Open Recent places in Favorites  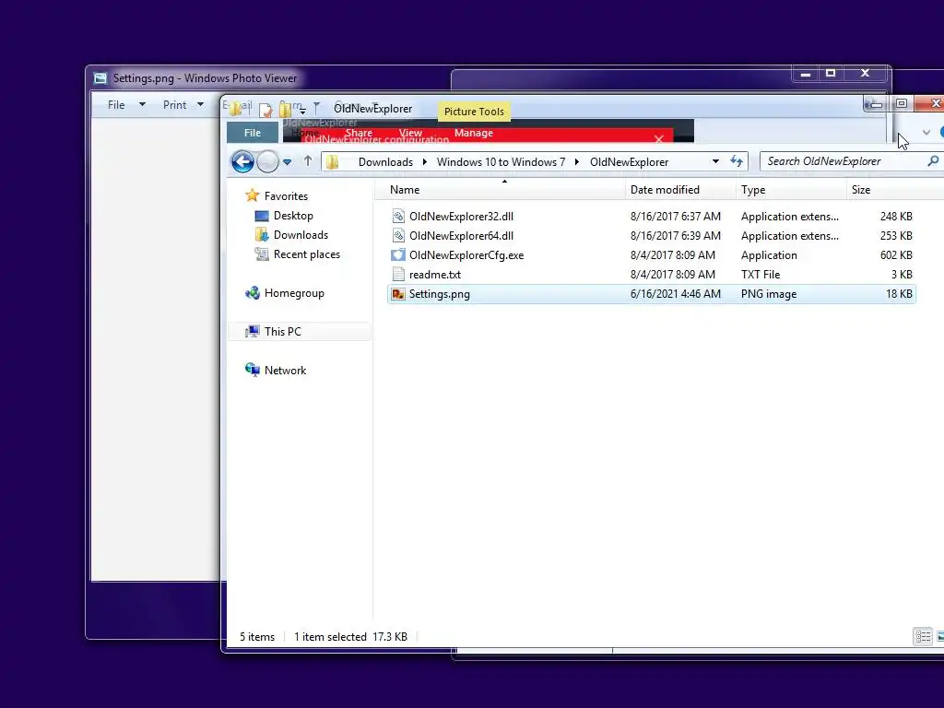306,254
